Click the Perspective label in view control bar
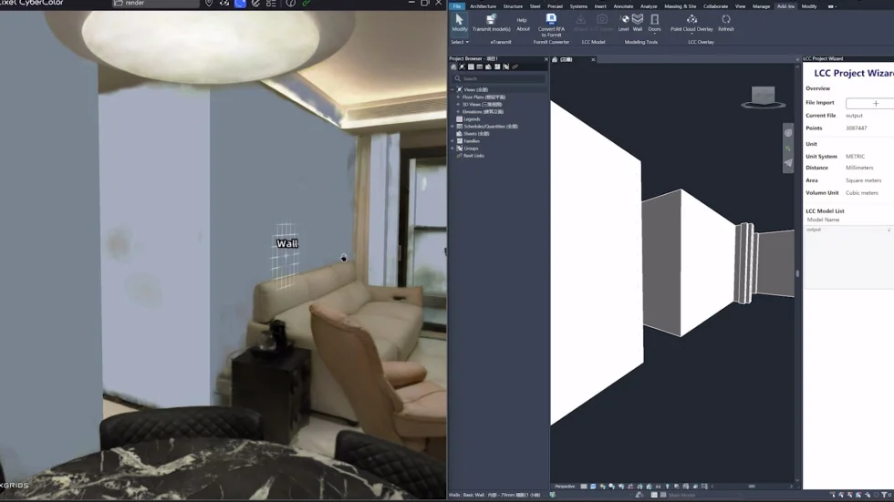894x502 pixels. pyautogui.click(x=565, y=487)
